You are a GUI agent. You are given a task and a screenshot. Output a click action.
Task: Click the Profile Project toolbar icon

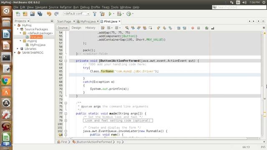click(129, 14)
